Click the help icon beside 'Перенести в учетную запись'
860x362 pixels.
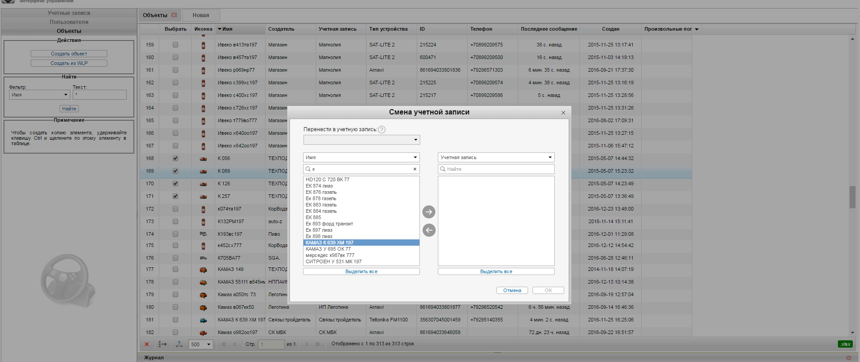(x=382, y=130)
